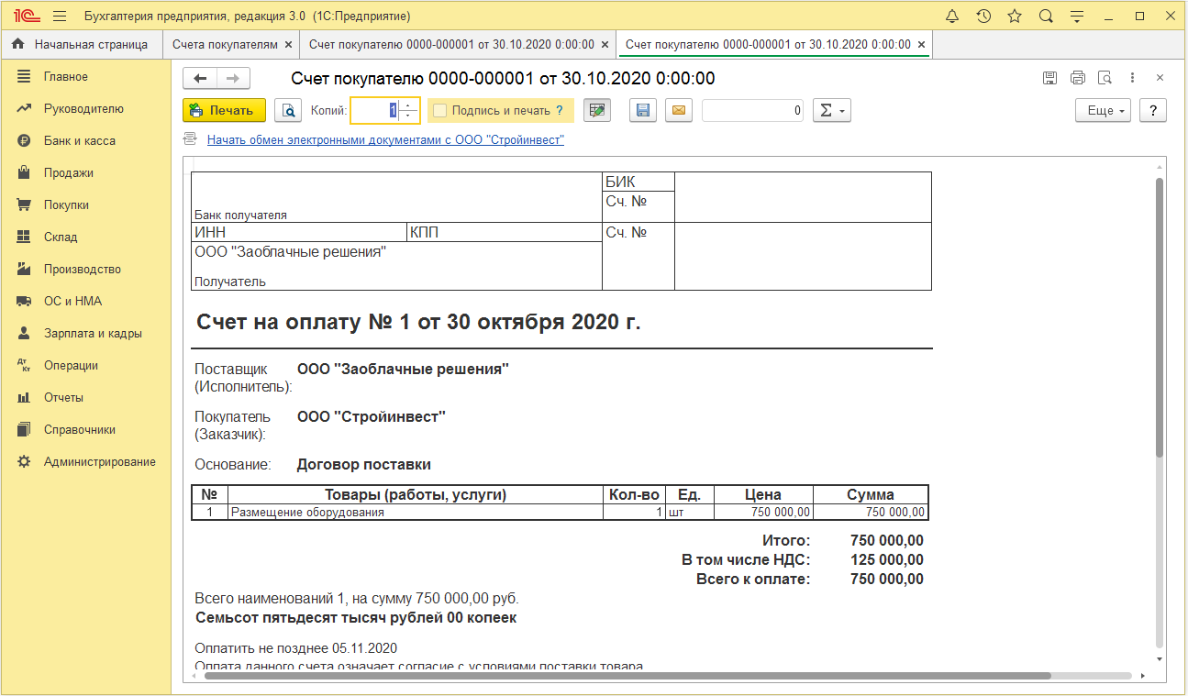Click preview icon in document header corner
This screenshot has width=1188, height=696.
pyautogui.click(x=1105, y=78)
